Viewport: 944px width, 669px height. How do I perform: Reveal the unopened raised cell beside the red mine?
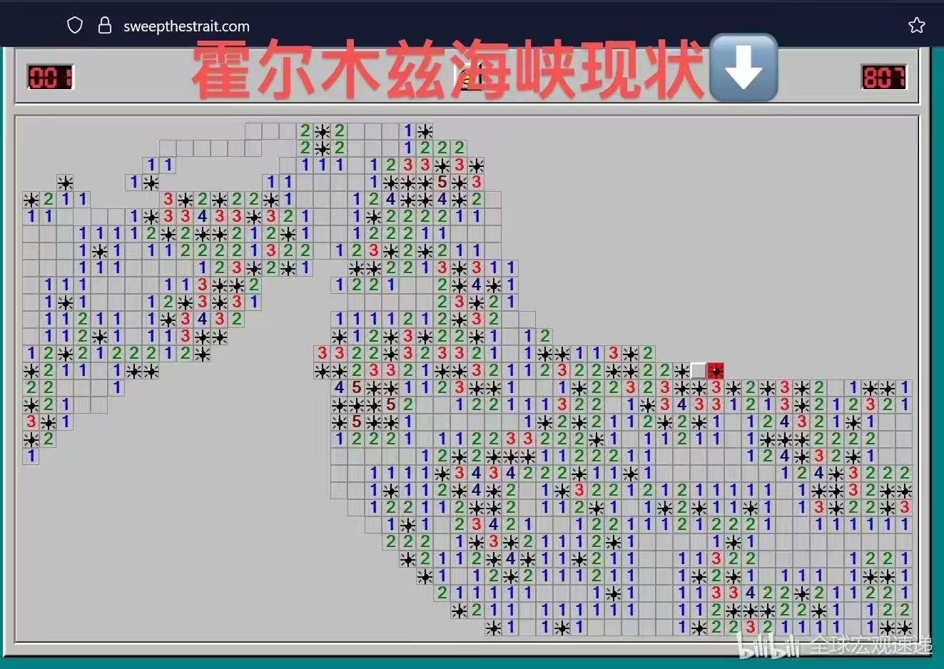(x=699, y=371)
